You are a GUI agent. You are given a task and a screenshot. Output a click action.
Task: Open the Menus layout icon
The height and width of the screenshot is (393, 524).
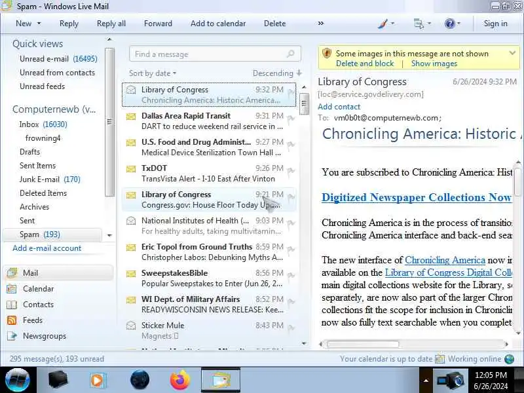419,24
